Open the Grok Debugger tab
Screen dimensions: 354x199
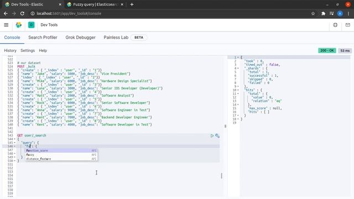(80, 38)
